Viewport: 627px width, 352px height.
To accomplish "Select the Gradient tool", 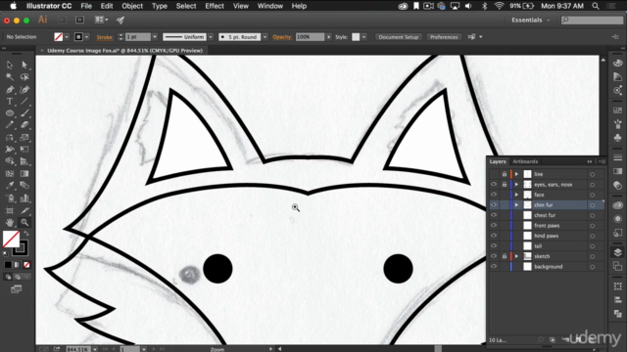I will (24, 174).
